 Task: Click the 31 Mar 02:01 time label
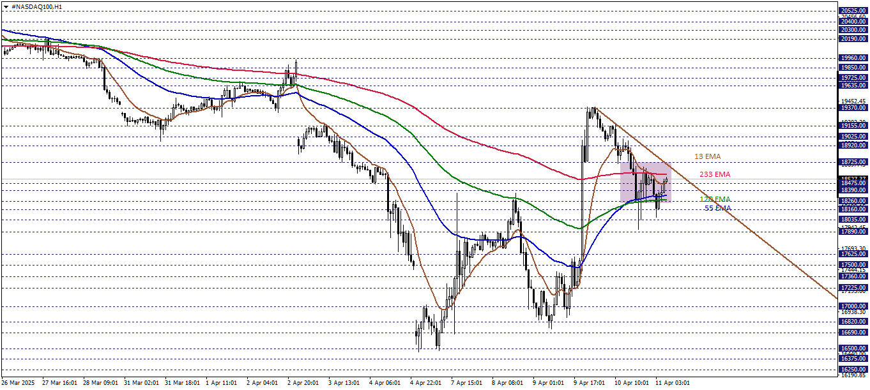coord(141,383)
